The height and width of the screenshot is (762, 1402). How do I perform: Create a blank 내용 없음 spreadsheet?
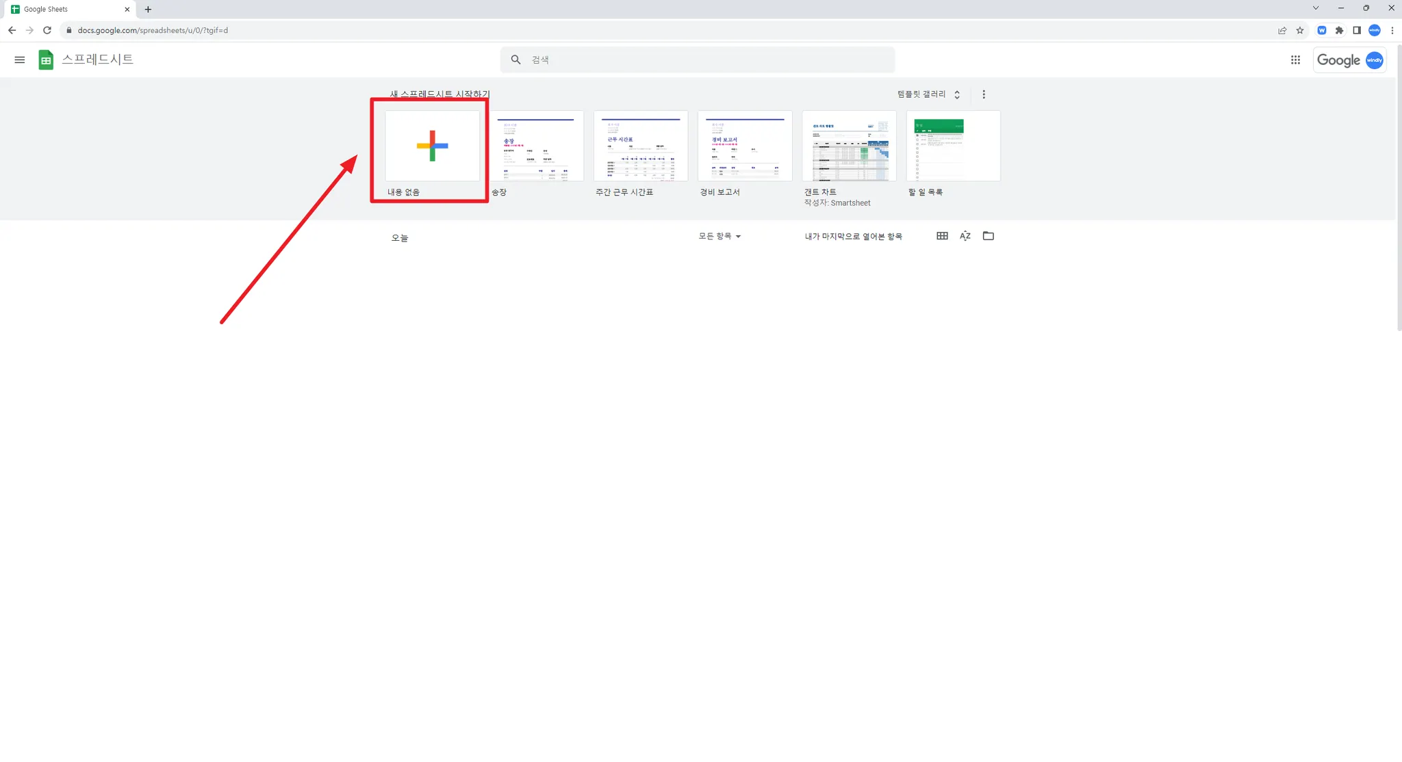click(432, 146)
